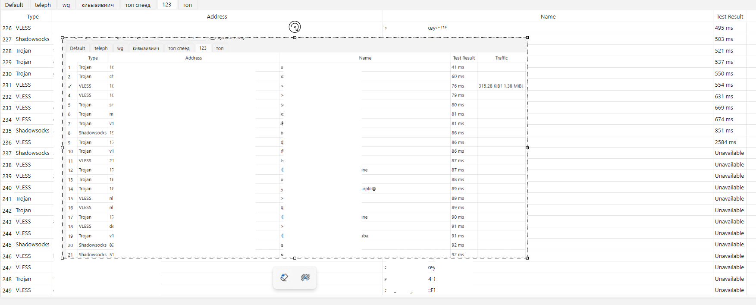
Task: Click the 'топ спеед' tab in the top row
Action: pos(138,5)
